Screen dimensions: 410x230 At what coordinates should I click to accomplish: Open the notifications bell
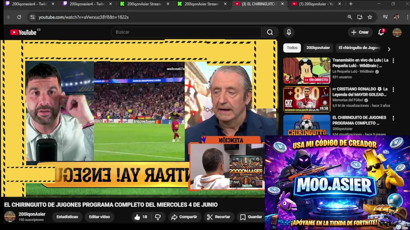tap(381, 32)
